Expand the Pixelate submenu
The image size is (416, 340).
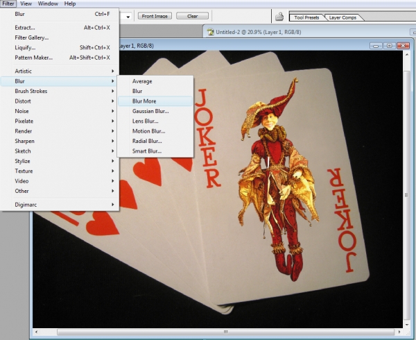click(x=60, y=121)
